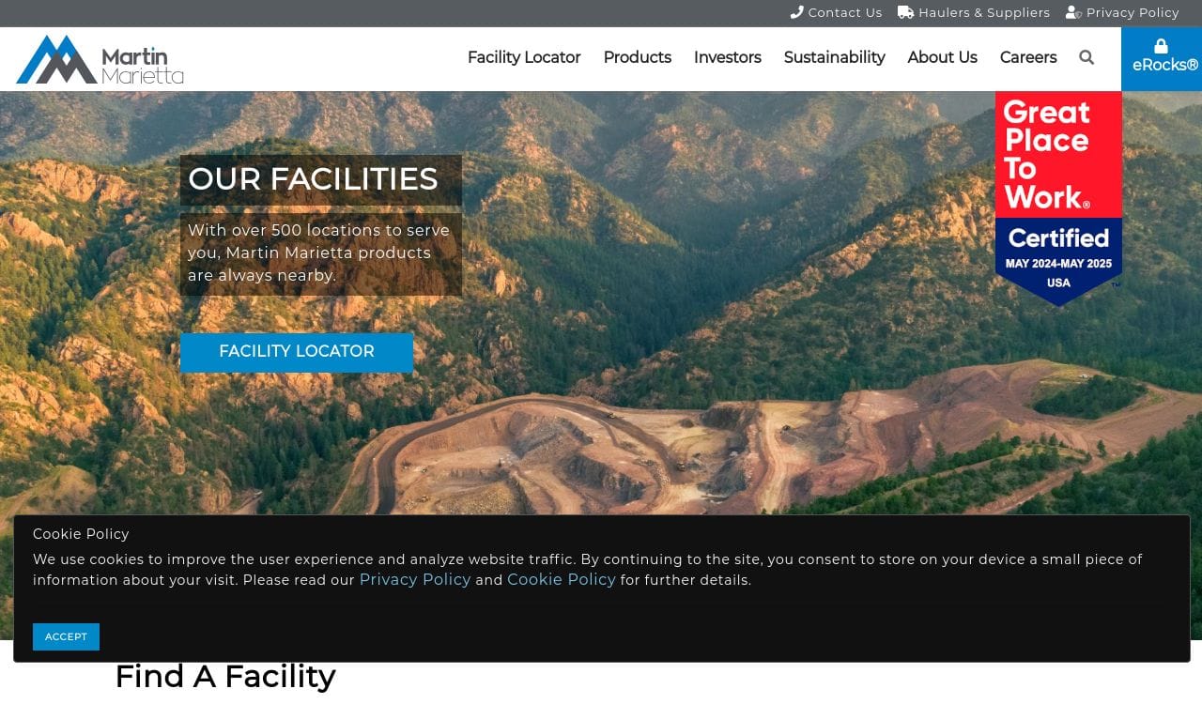Image resolution: width=1202 pixels, height=704 pixels.
Task: Open the Facility Locator menu
Action: [524, 57]
